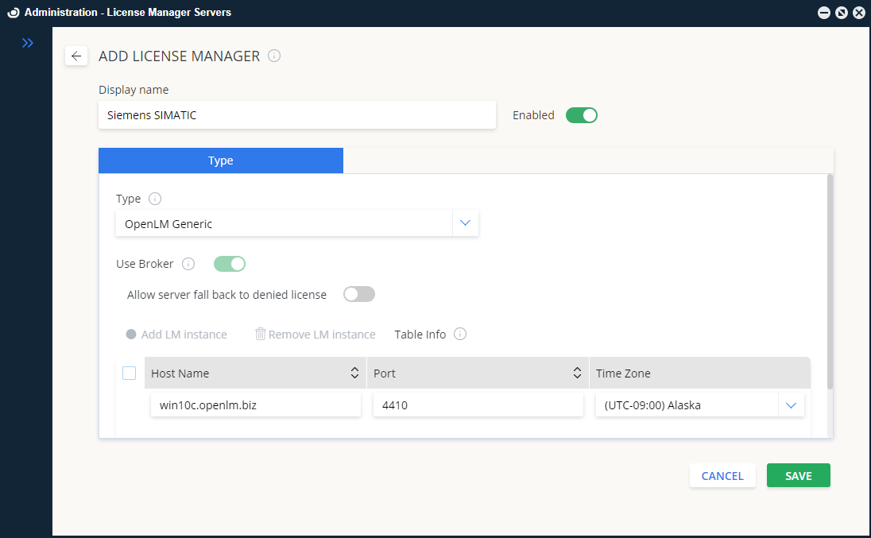Switch to the Type tab
Screen dimensions: 871x538
coord(220,160)
